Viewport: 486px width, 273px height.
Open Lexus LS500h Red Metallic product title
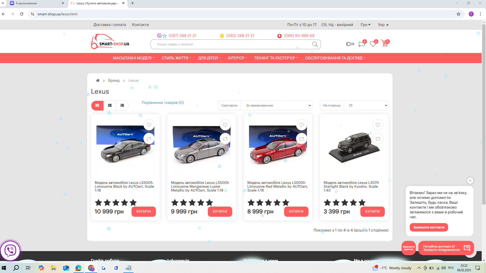[277, 186]
